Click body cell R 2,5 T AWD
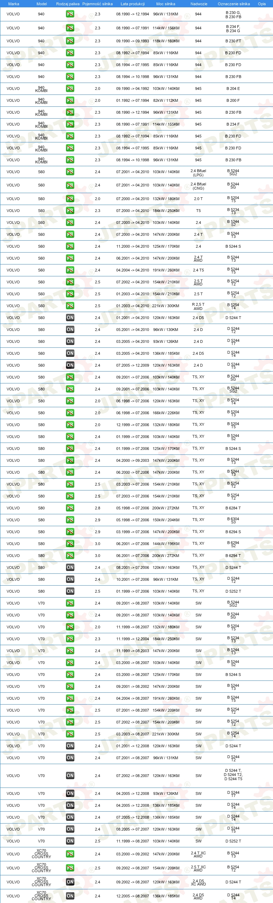Viewport: 273px width, 903px height. 198,306
